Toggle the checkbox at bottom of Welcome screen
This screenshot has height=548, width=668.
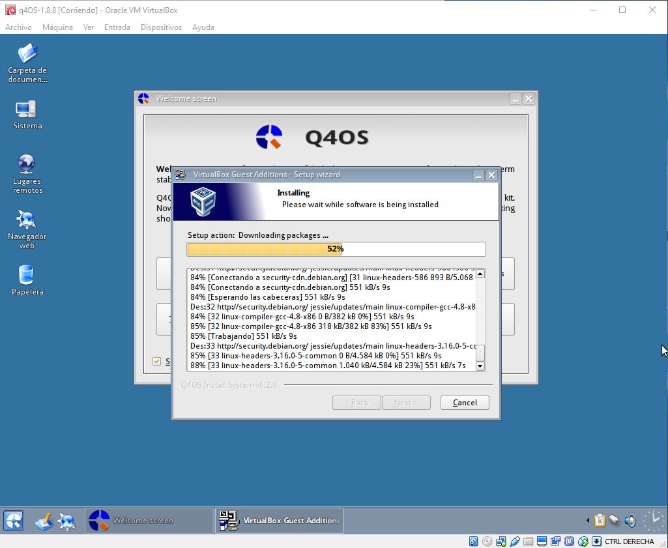[x=157, y=361]
